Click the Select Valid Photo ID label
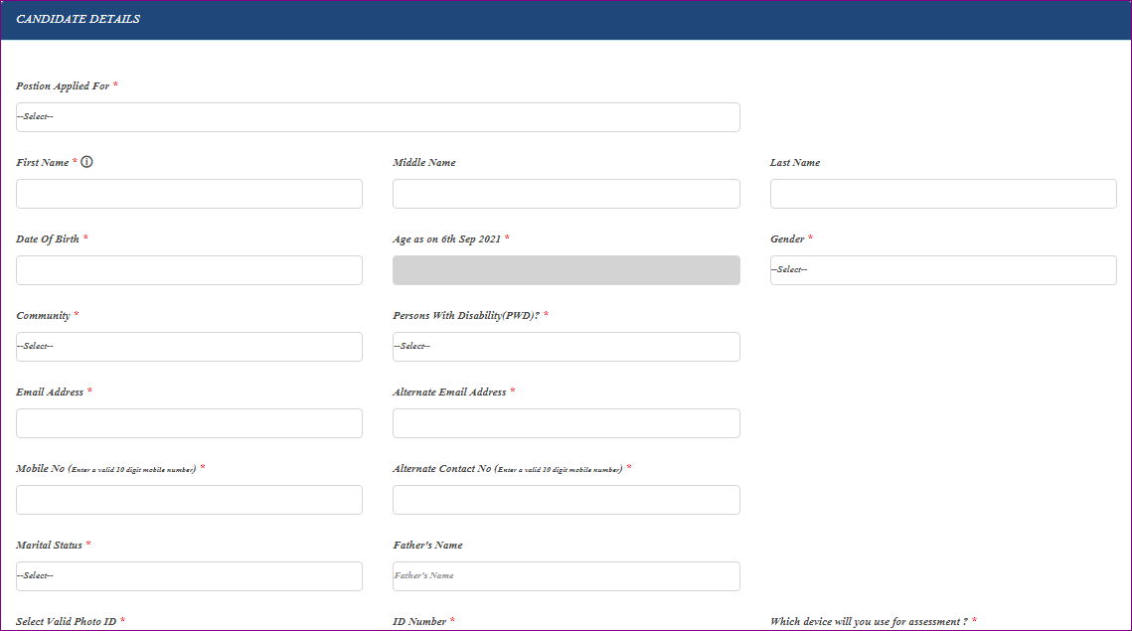 (67, 621)
